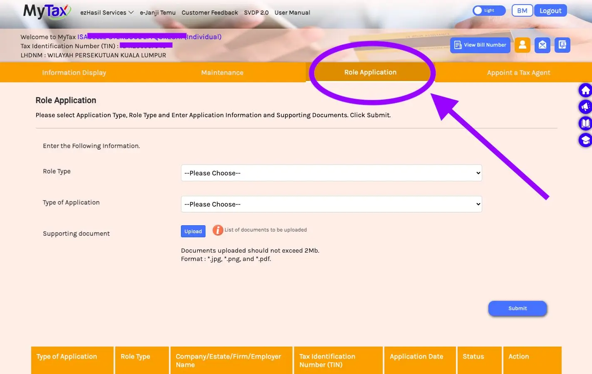Open the book guide icon
Screen dimensions: 592x374
[x=585, y=123]
